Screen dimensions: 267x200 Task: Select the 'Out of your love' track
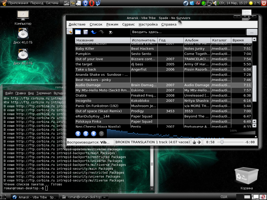coord(163,59)
